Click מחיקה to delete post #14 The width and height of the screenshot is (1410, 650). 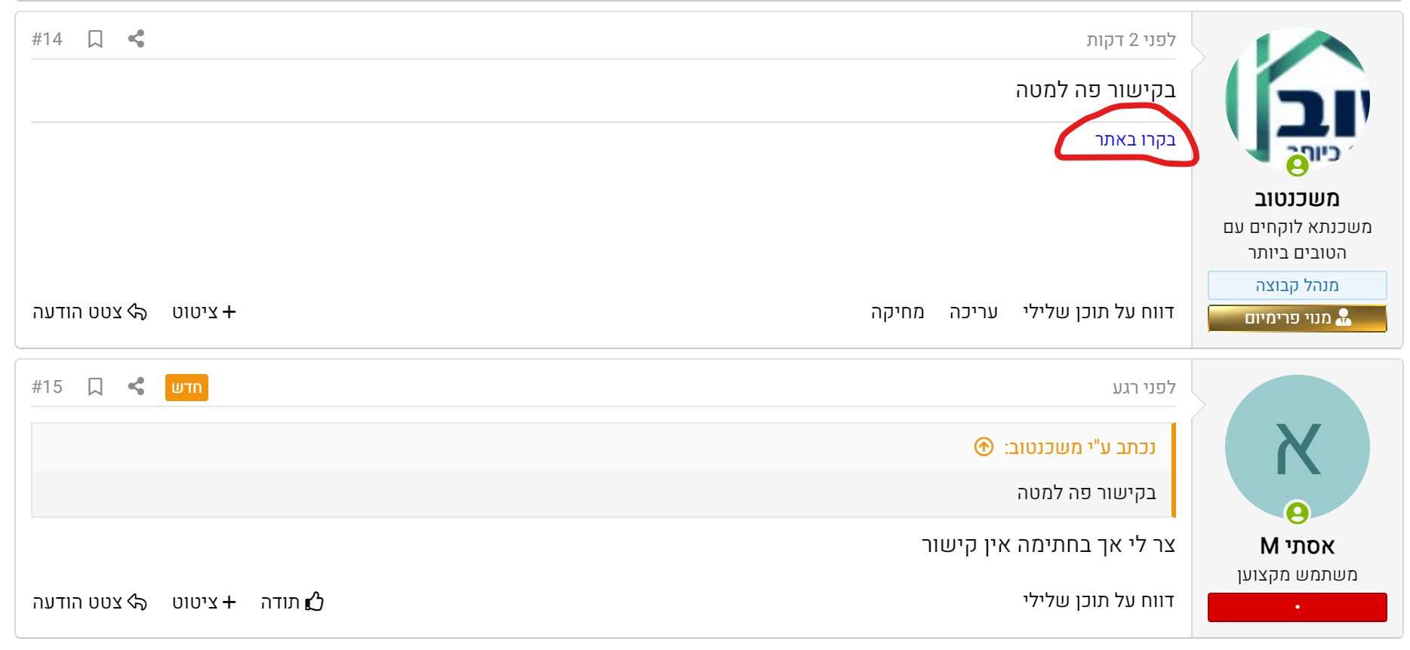click(897, 312)
